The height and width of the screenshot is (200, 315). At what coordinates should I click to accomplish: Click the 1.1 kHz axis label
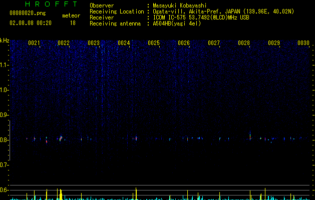pyautogui.click(x=5, y=65)
